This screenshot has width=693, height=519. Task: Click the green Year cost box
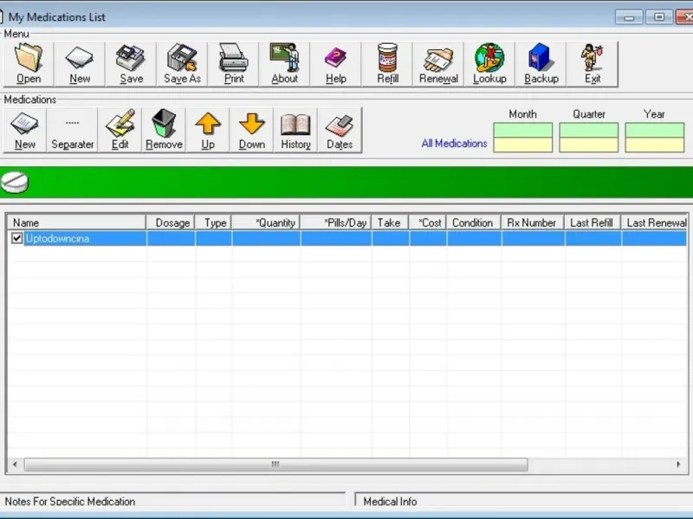click(x=655, y=131)
